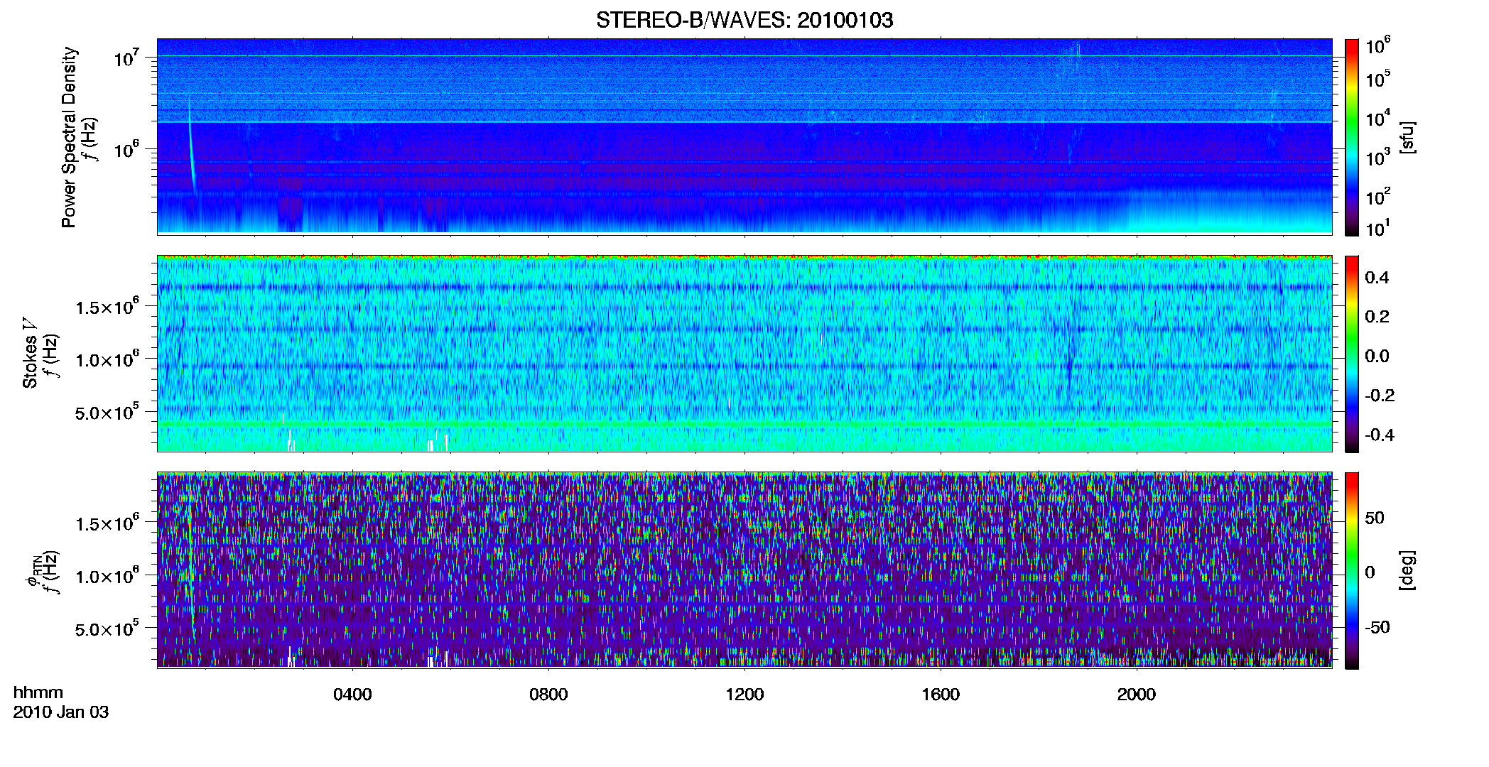
Task: Click the -0.2 value on the Stokes V color bar
Action: tap(1380, 396)
